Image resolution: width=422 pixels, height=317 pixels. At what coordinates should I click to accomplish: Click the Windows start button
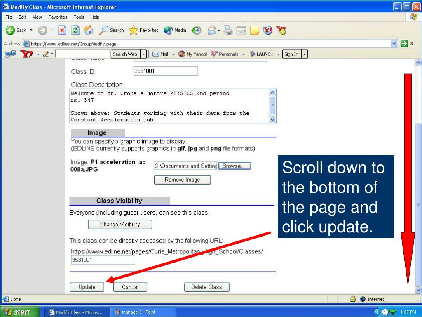point(19,312)
